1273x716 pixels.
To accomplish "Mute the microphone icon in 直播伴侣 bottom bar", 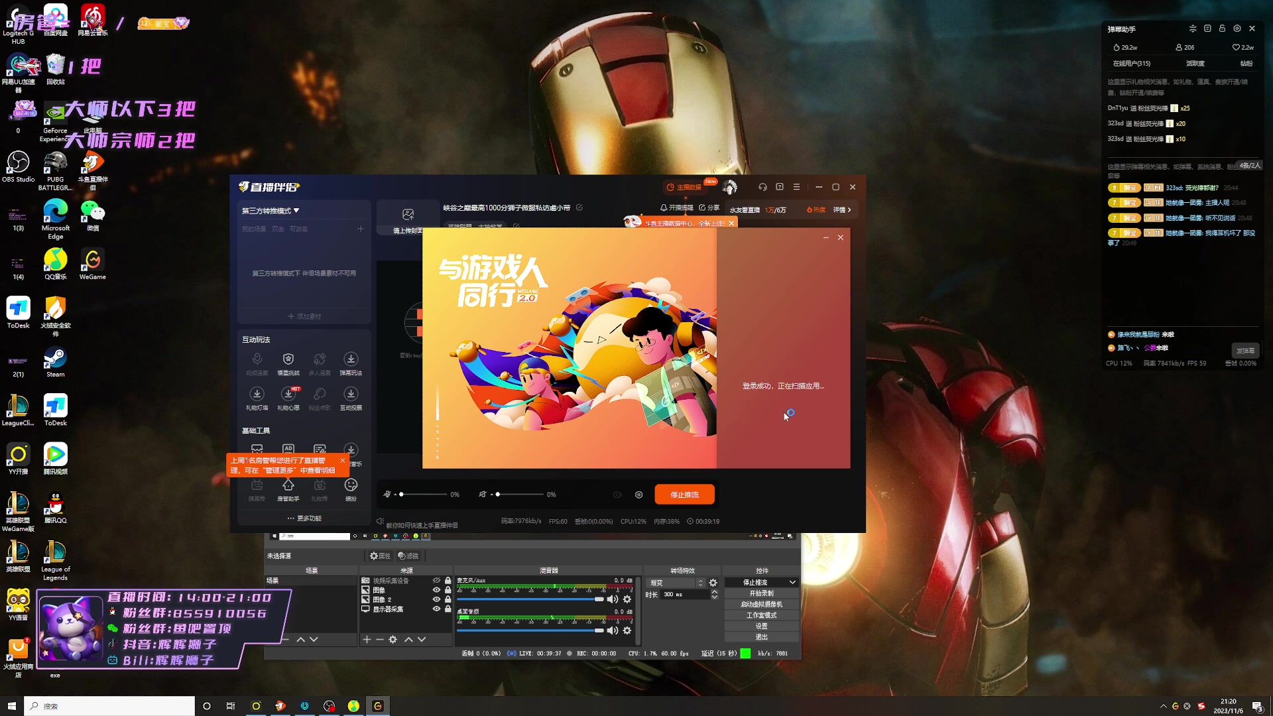I will (387, 495).
